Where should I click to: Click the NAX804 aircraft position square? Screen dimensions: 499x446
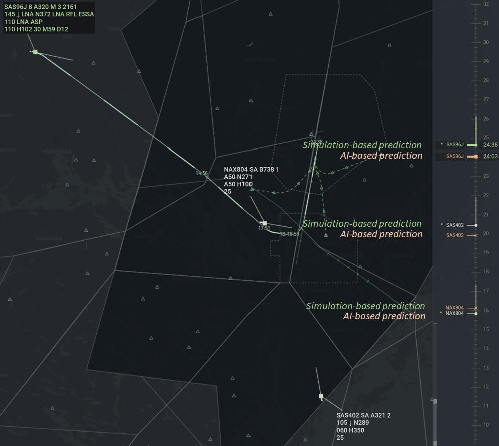click(x=264, y=223)
